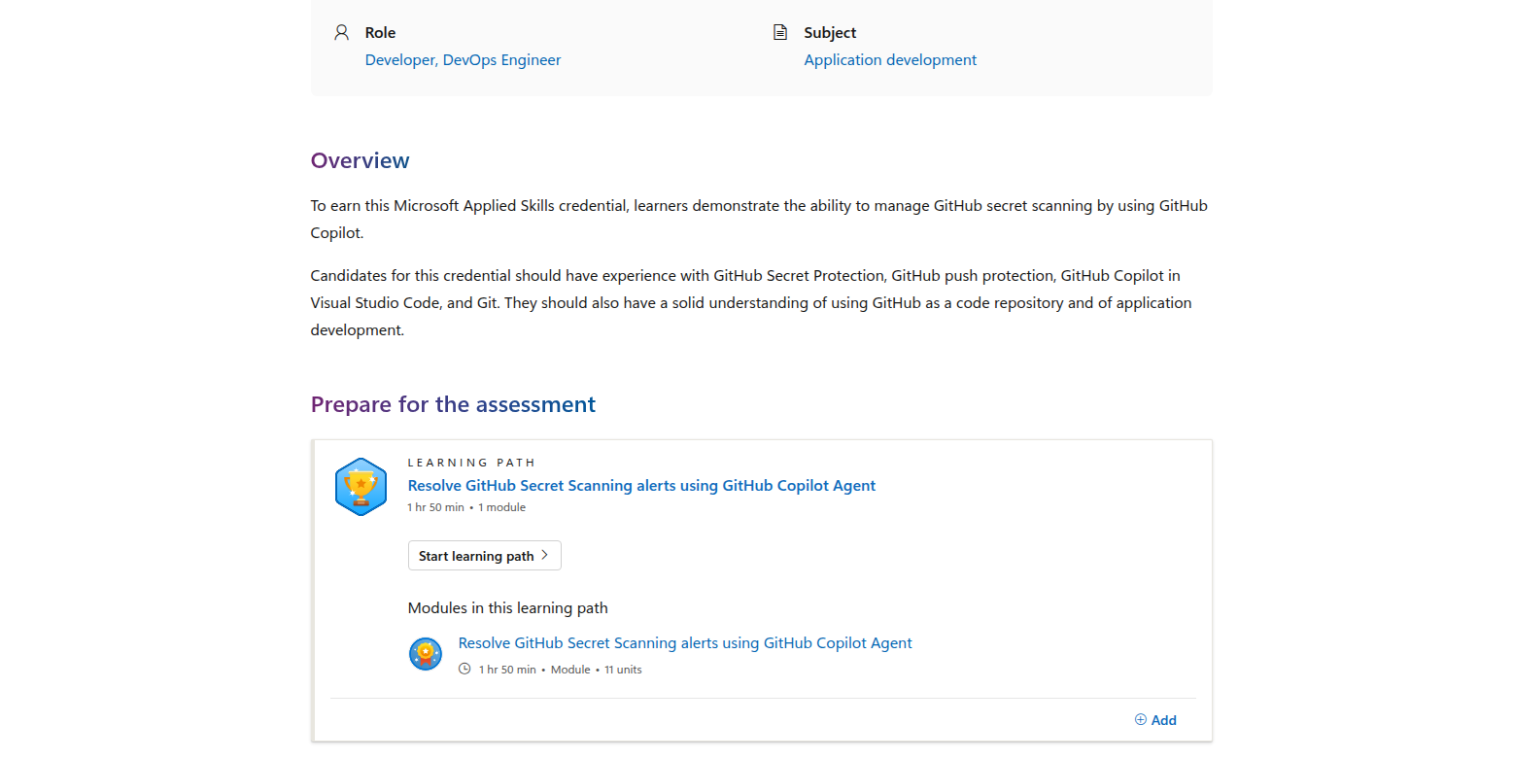Start the learning path
Screen dimensions: 1513x758
(485, 556)
